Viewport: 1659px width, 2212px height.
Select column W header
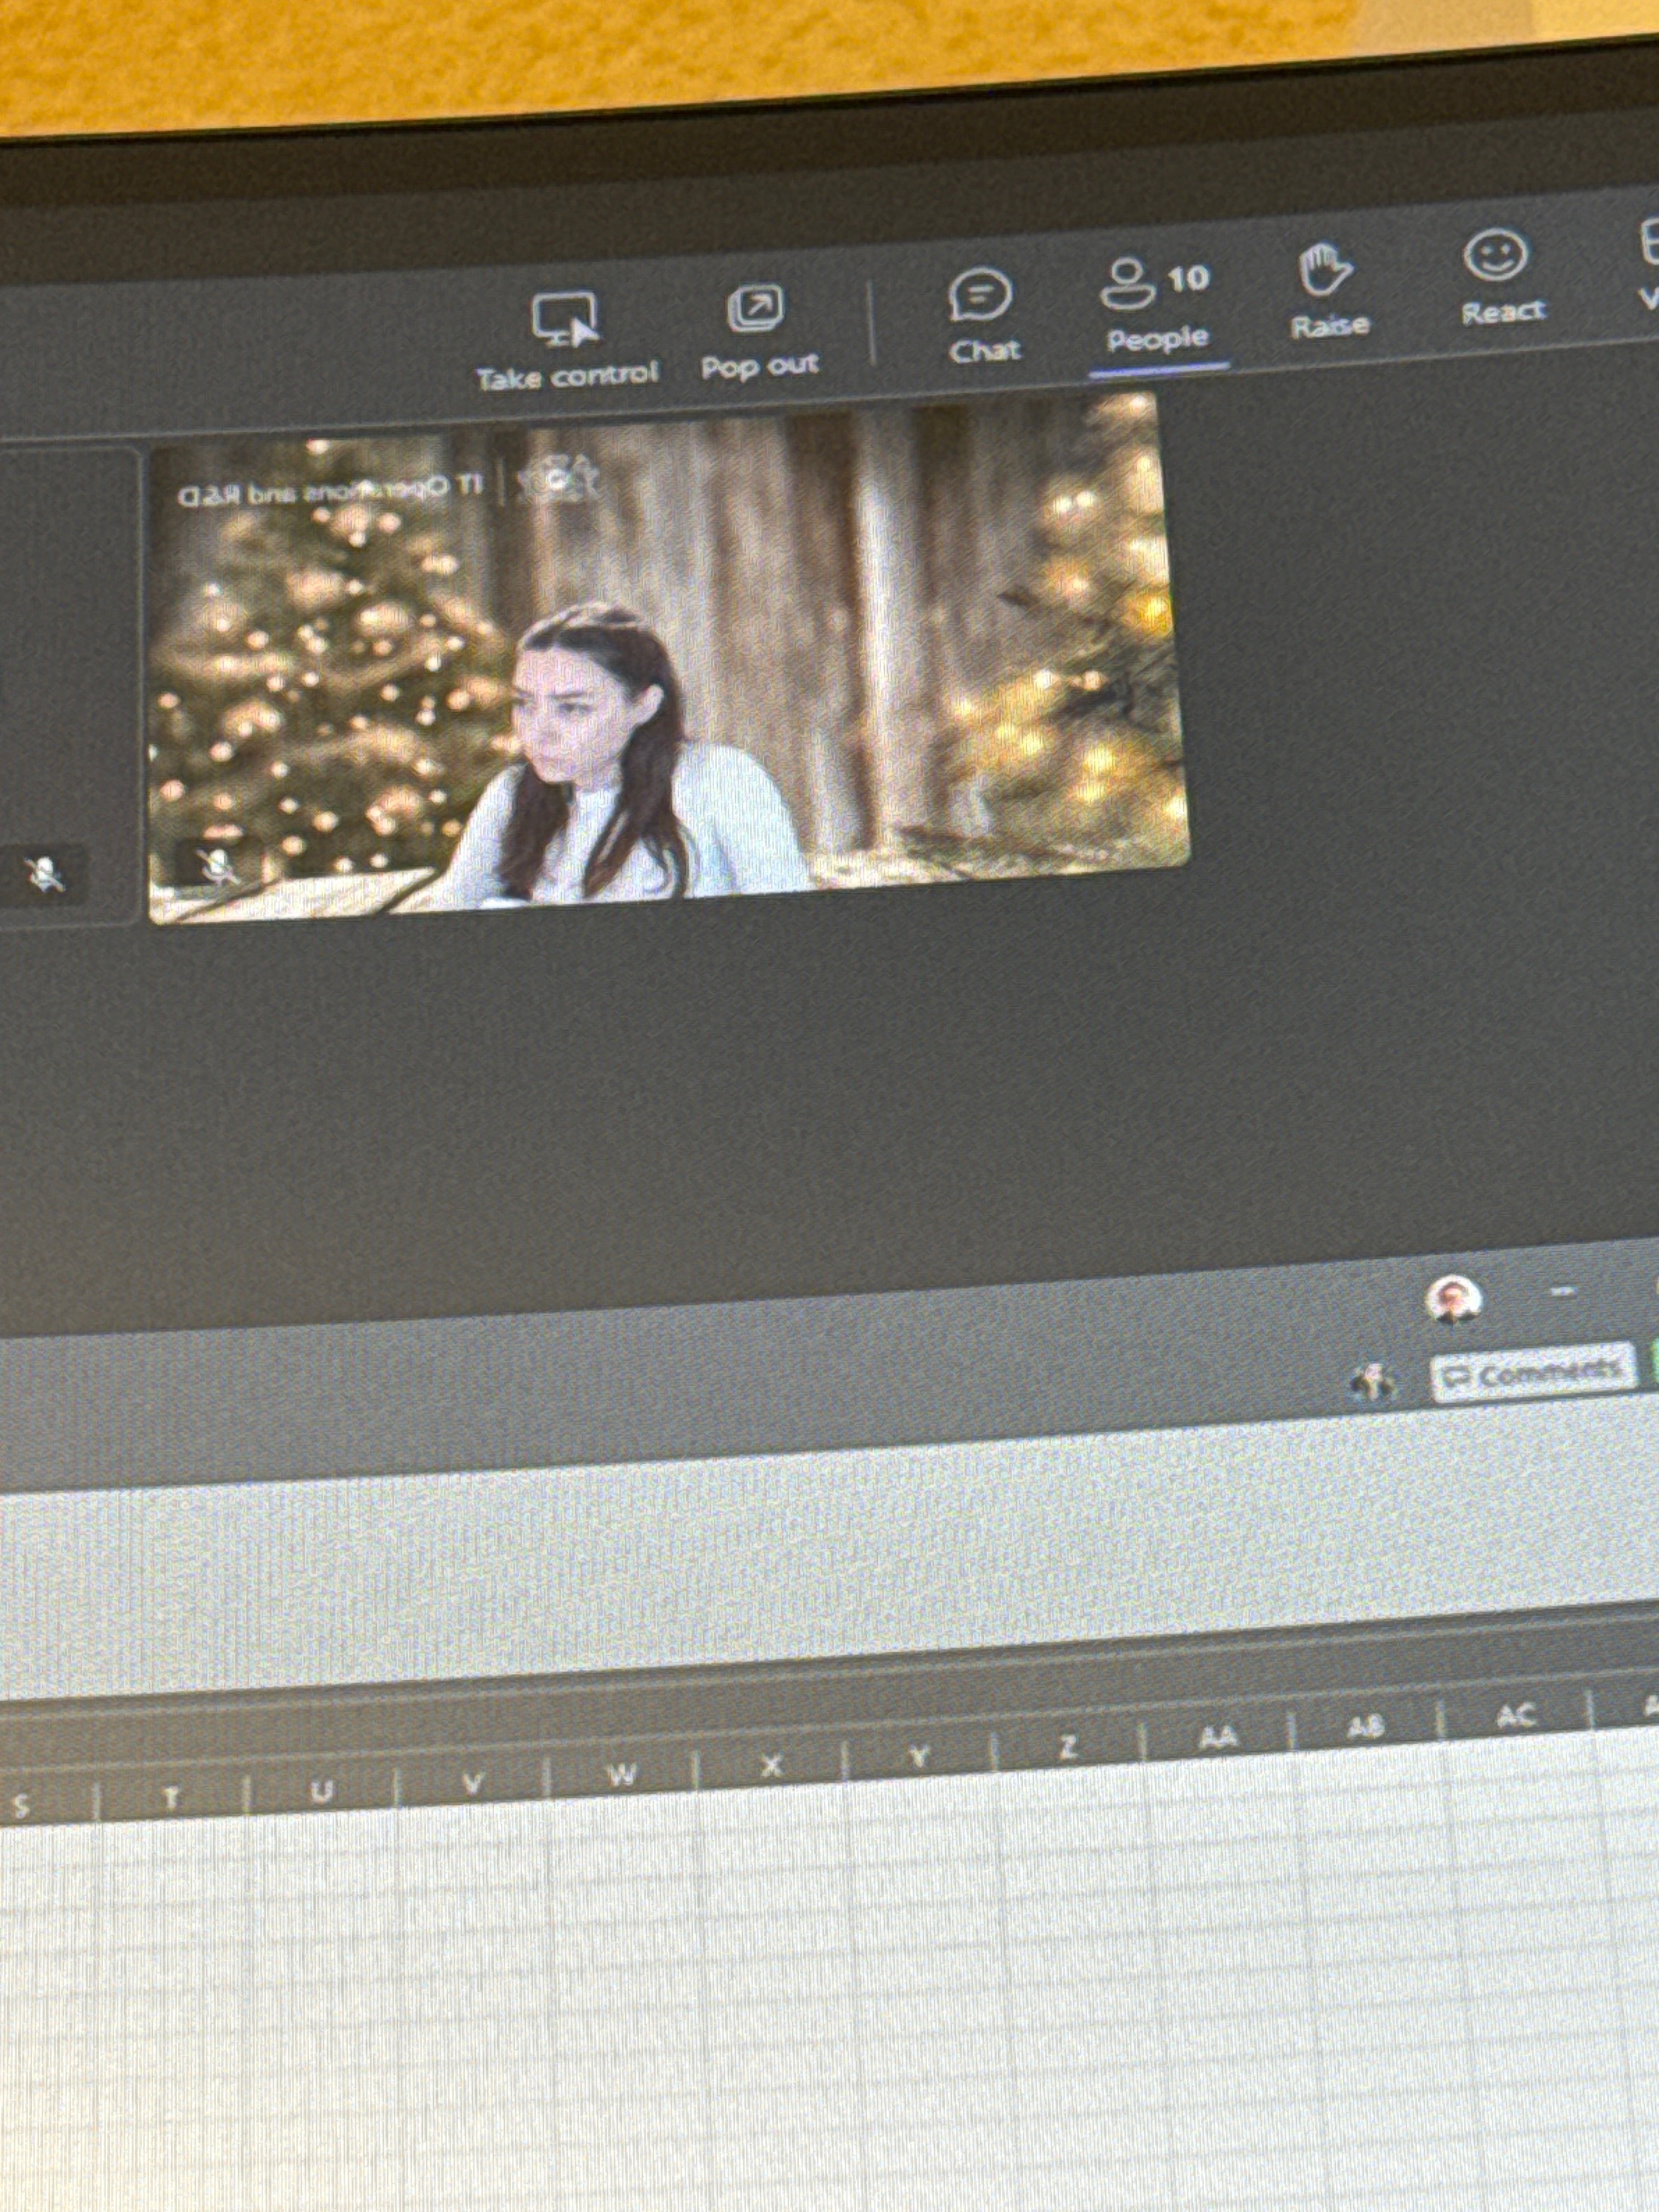tap(621, 1774)
